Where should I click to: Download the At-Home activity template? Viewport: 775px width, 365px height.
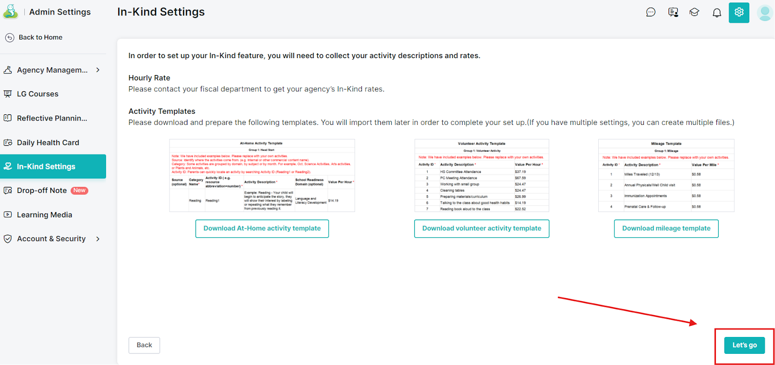point(262,228)
